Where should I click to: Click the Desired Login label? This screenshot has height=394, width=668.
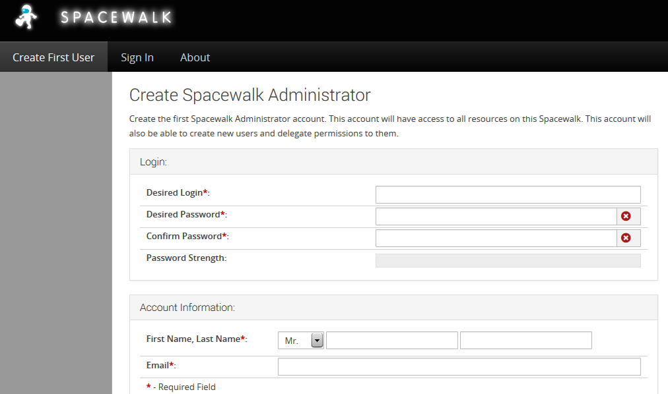pos(178,192)
